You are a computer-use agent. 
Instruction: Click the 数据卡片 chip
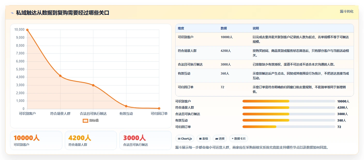[239, 139]
